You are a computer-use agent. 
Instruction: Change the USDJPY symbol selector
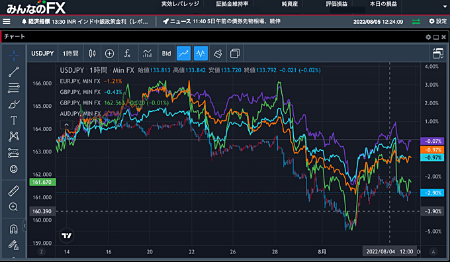[42, 54]
